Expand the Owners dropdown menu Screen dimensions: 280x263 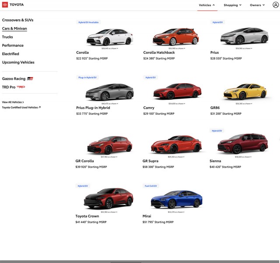[x=257, y=5]
